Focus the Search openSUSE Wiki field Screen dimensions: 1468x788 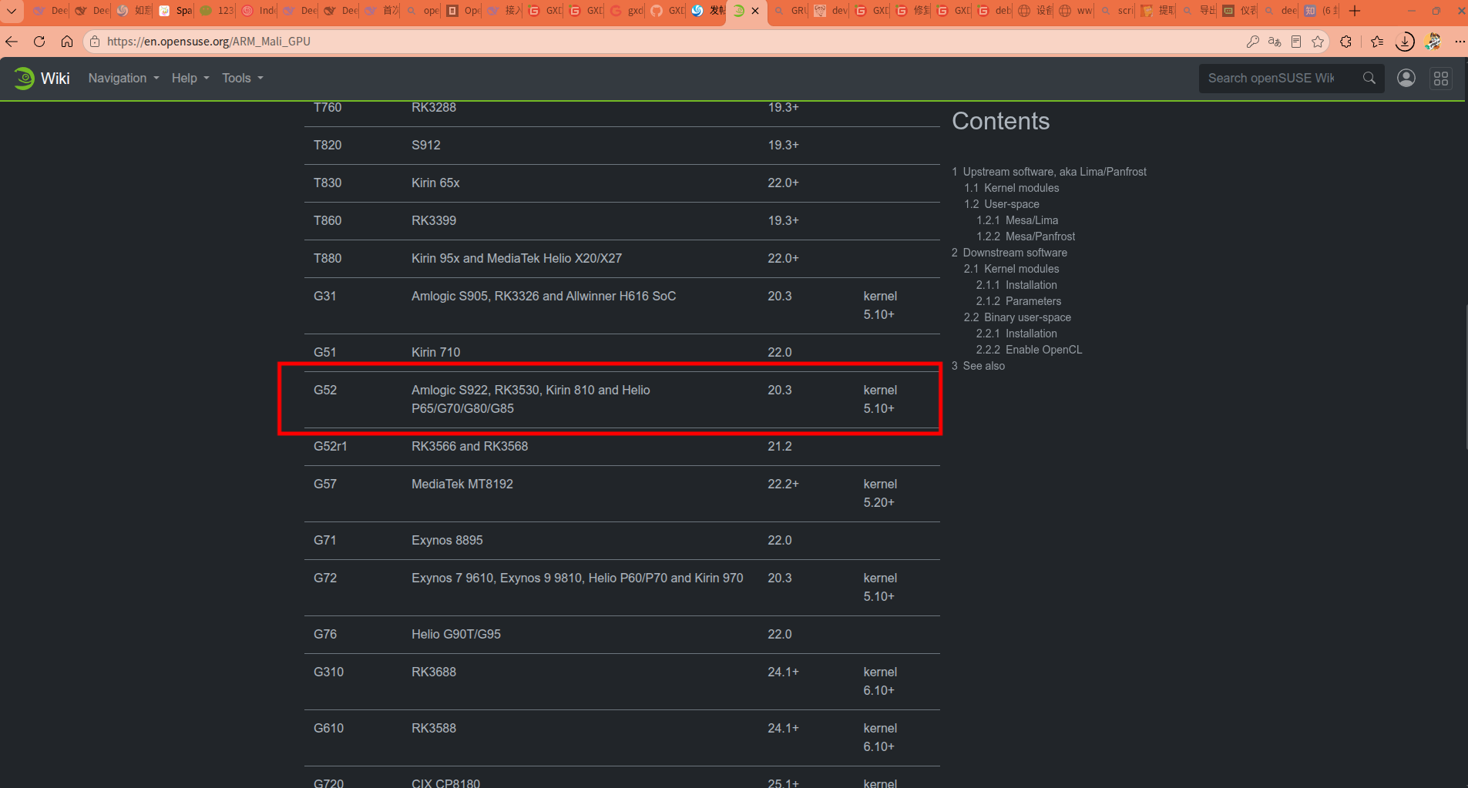pos(1279,78)
